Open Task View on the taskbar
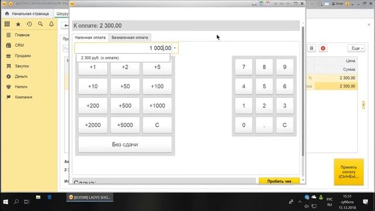 pos(26,202)
